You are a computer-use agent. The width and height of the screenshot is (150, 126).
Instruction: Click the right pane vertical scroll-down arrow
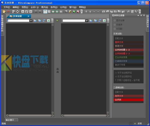click(x=108, y=113)
